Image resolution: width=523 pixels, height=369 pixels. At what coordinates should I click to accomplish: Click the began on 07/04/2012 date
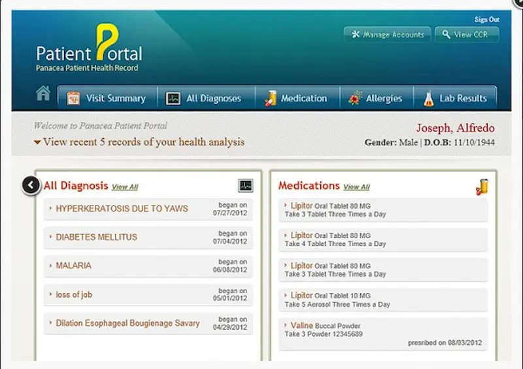(230, 237)
